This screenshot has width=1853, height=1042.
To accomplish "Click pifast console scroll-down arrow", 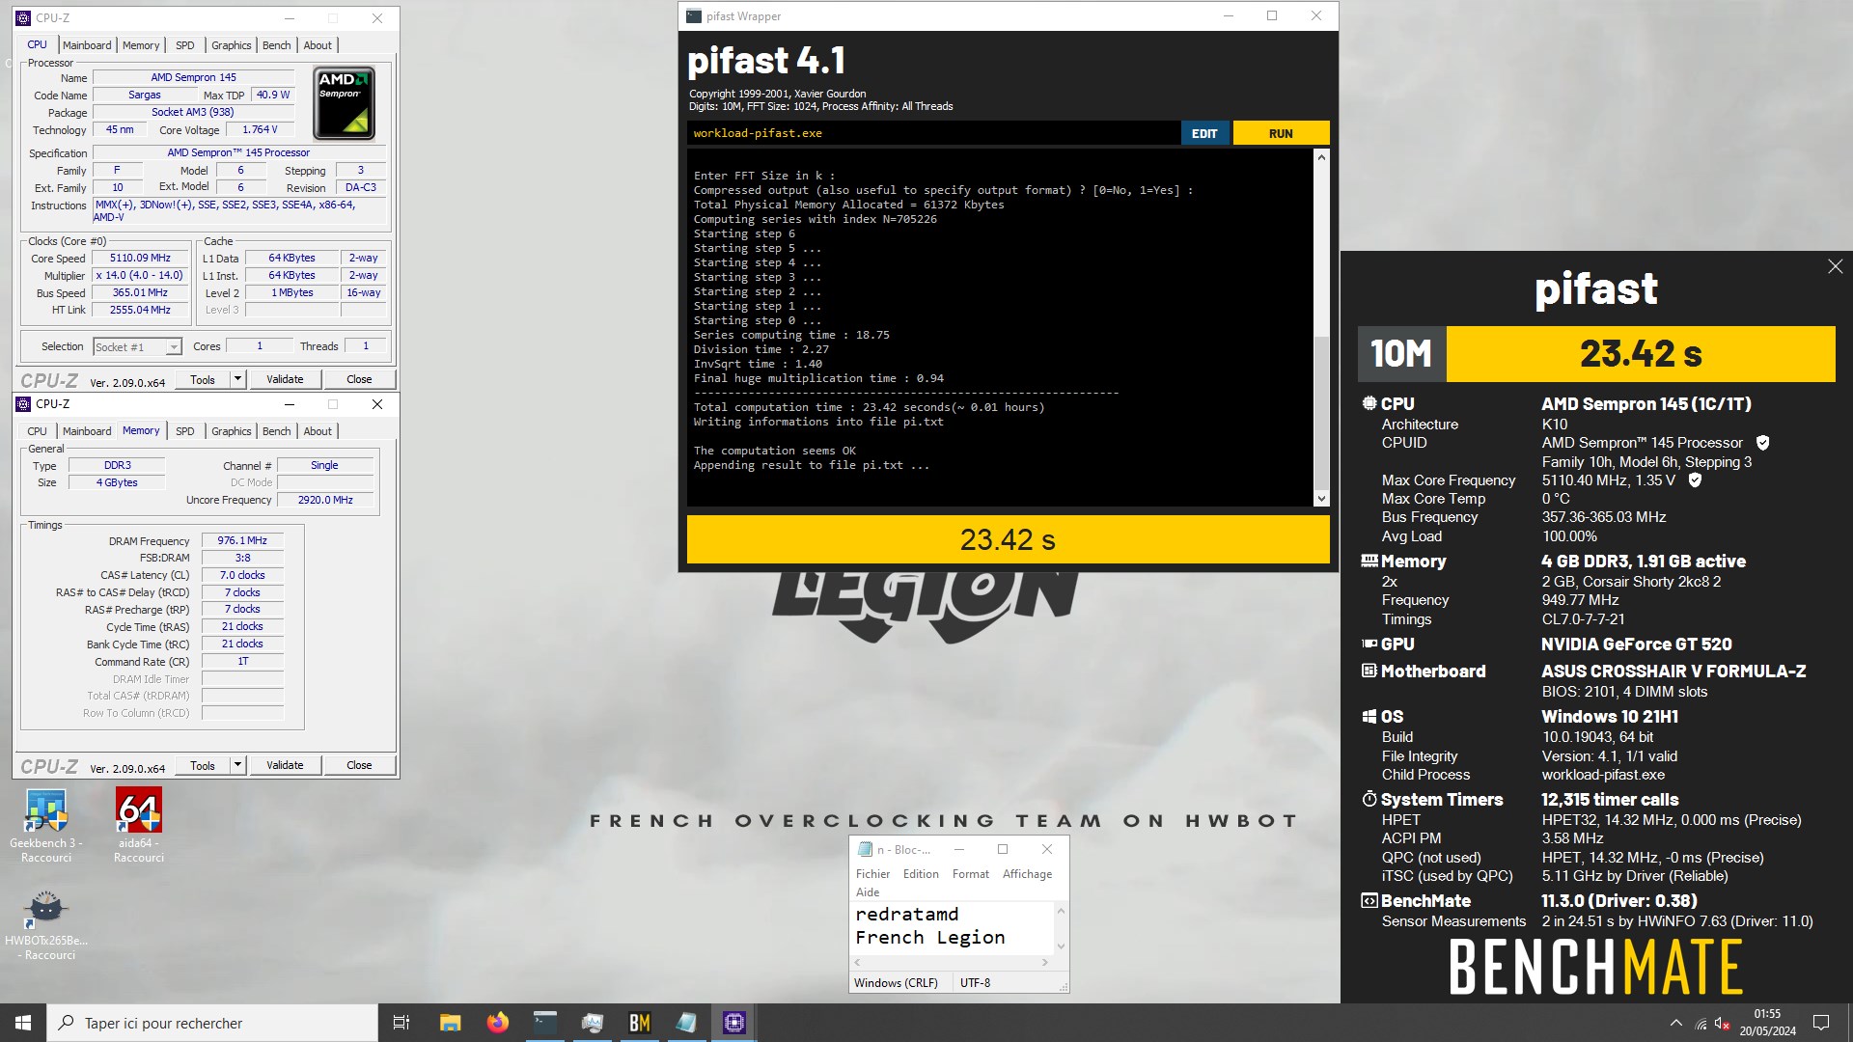I will click(1321, 498).
